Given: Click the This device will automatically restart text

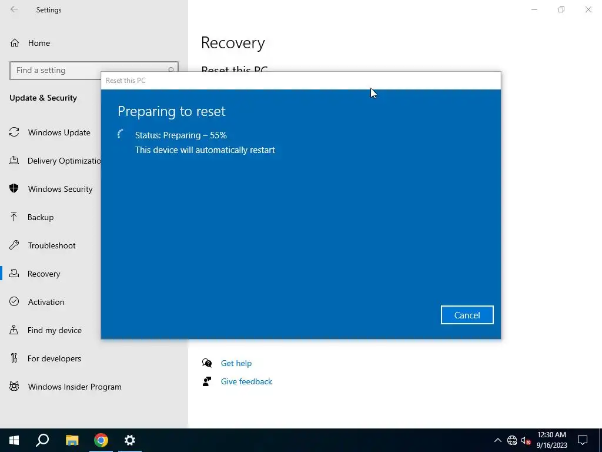Looking at the screenshot, I should (x=205, y=150).
